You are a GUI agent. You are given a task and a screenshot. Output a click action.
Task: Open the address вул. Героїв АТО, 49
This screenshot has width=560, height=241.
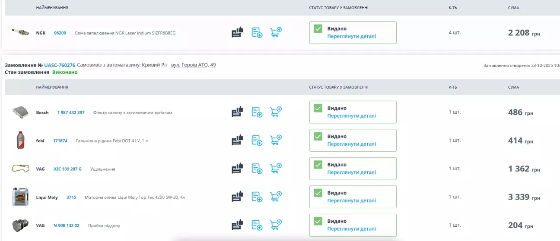pos(193,65)
